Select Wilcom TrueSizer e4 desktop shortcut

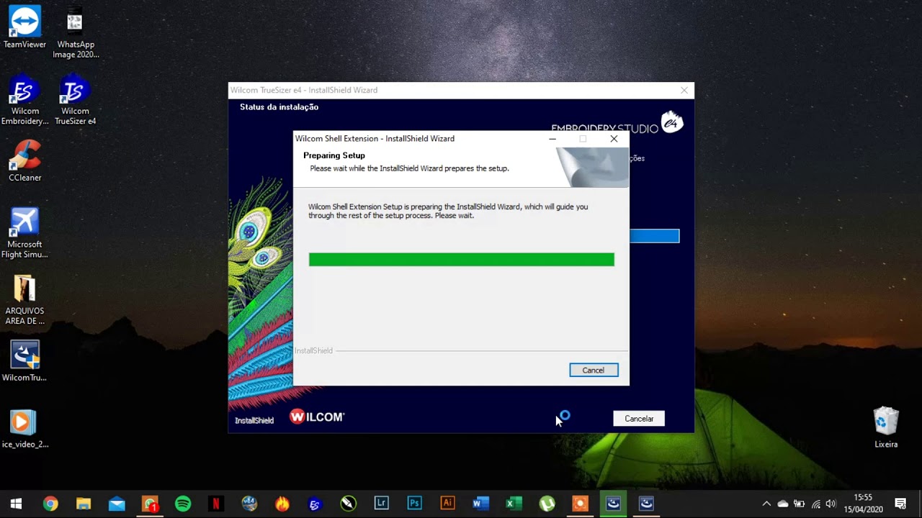[x=75, y=100]
